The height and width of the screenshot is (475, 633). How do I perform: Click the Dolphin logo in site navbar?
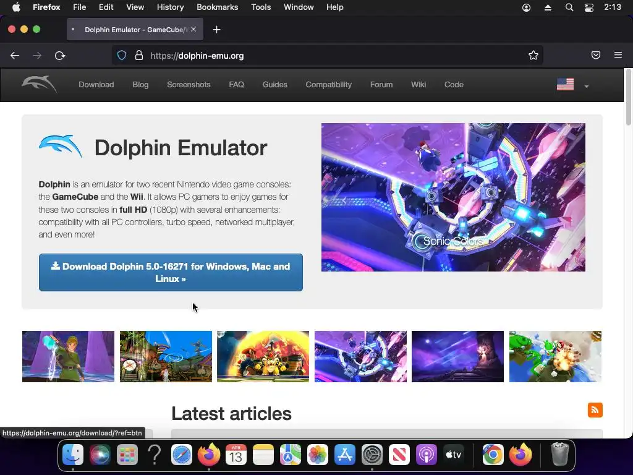(x=39, y=83)
